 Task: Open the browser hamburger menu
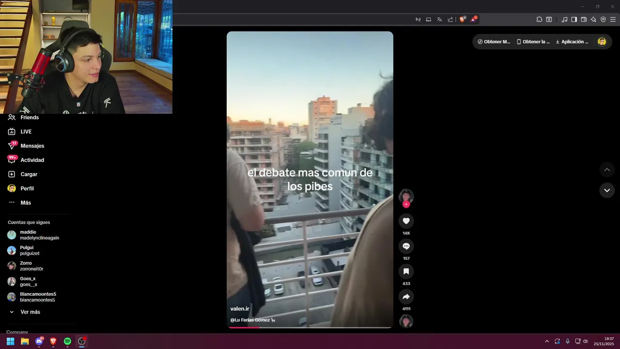click(x=613, y=19)
